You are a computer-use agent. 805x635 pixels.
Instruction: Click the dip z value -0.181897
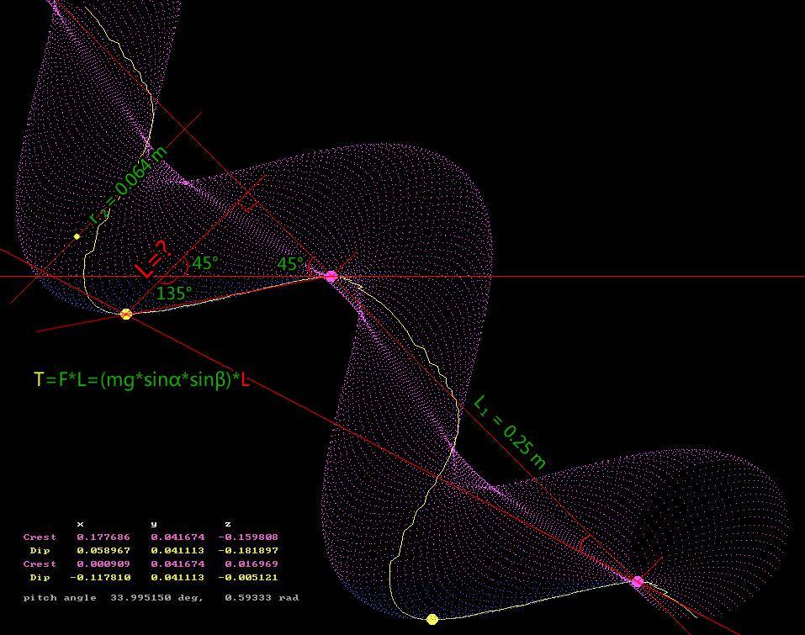pos(248,550)
